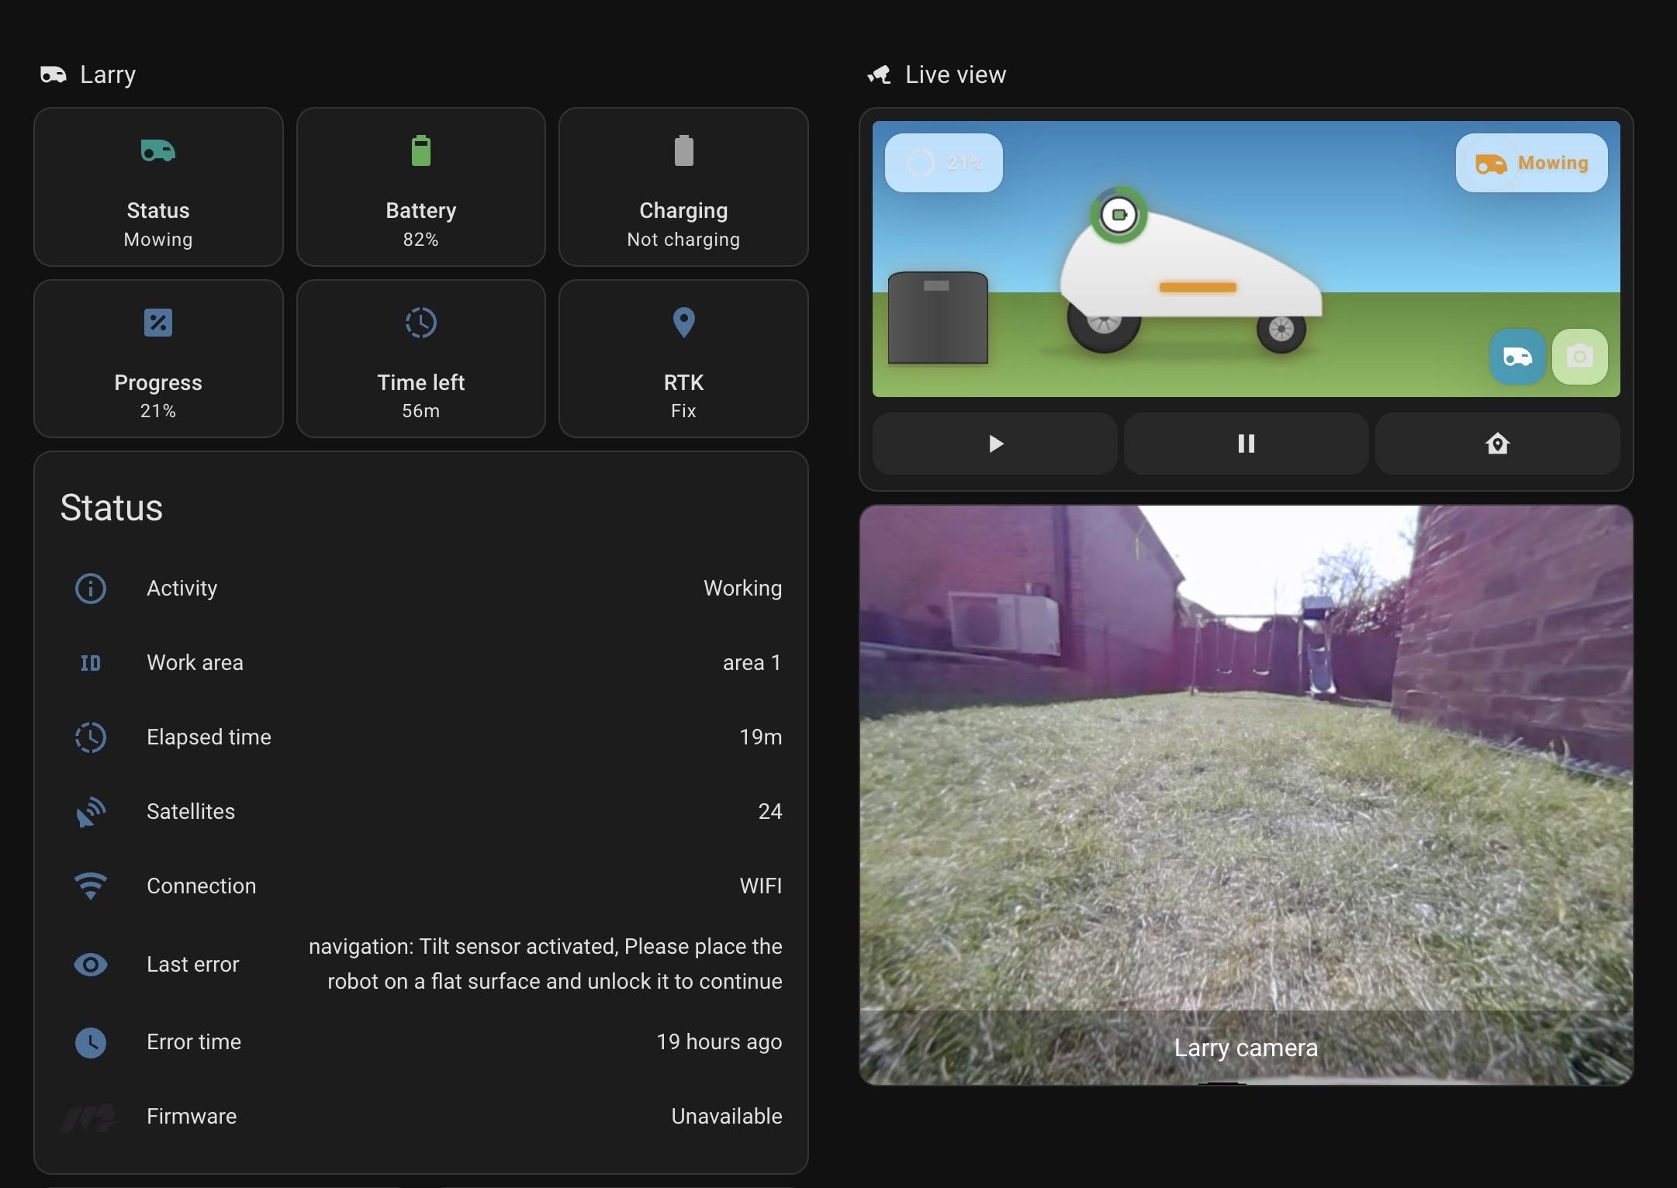The height and width of the screenshot is (1188, 1677).
Task: Open the Larry camera feed
Action: (x=1245, y=791)
